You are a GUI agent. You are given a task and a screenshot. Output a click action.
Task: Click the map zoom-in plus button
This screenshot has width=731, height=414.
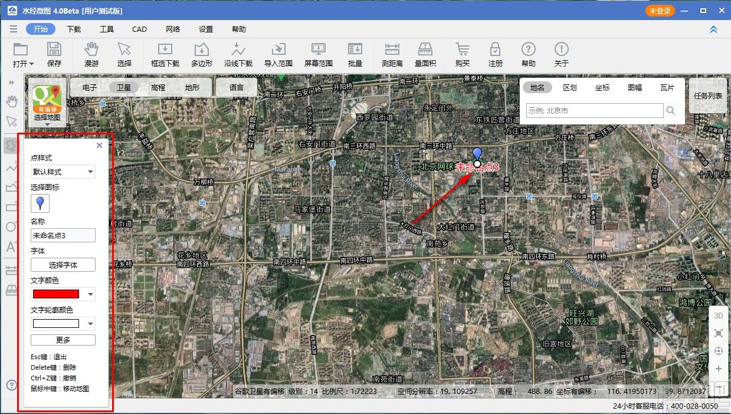[x=719, y=369]
